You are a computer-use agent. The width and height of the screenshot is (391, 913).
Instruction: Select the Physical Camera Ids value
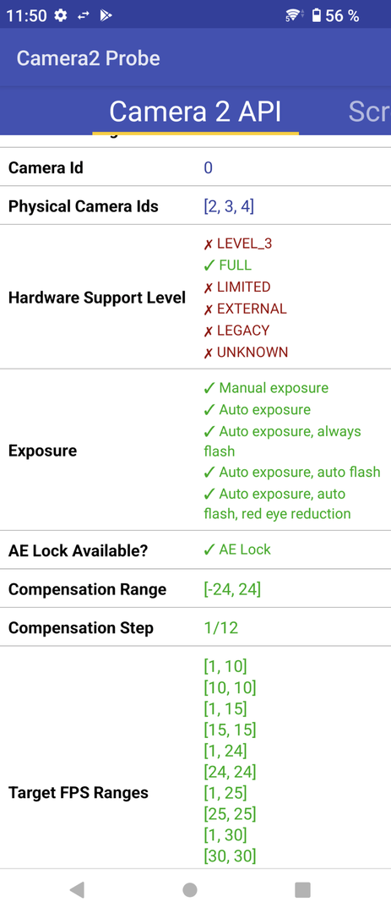229,206
